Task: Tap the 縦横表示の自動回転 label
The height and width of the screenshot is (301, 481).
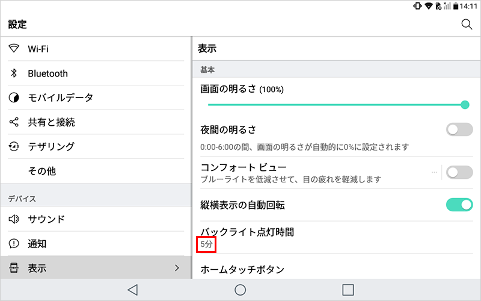Action: pos(242,205)
